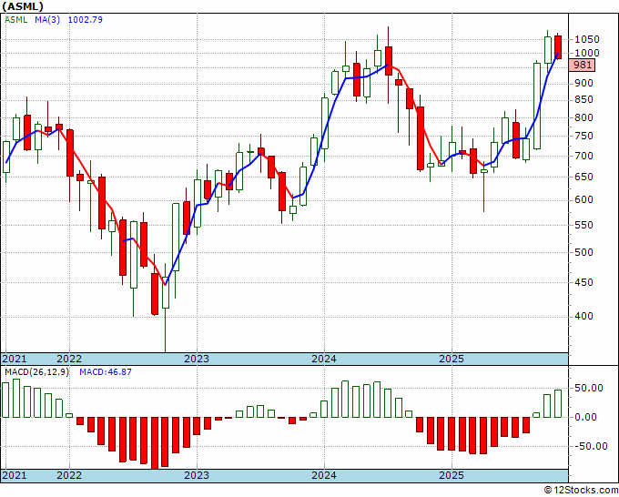Click the 650 price axis label
Viewport: 619px width, 497px height.
coord(583,177)
